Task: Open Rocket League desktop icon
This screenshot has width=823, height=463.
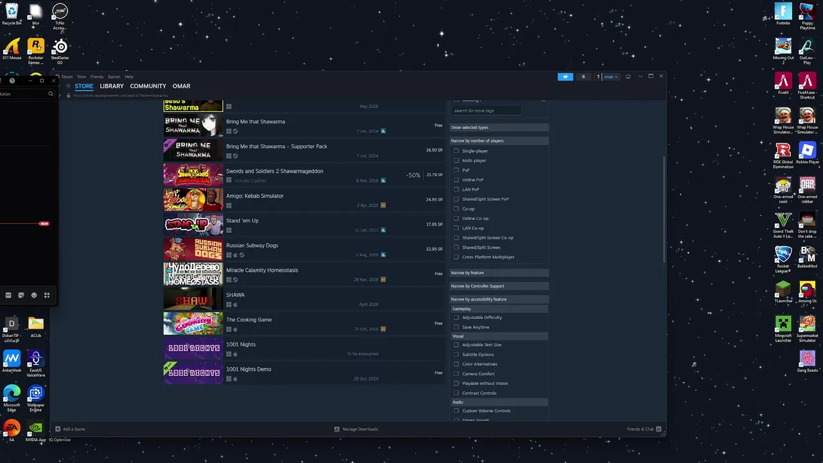Action: (783, 259)
